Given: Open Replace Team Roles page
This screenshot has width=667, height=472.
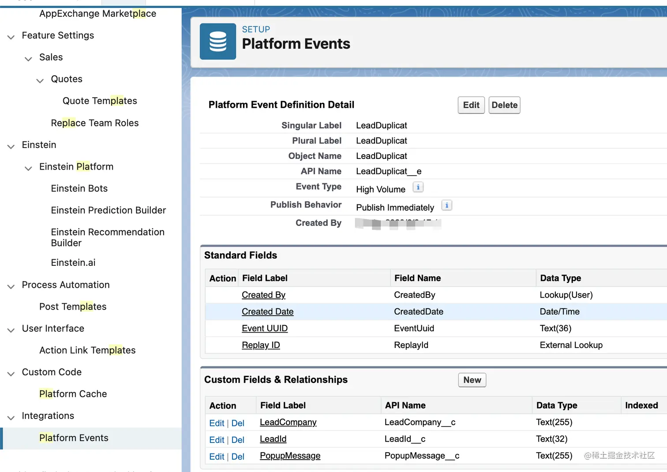Looking at the screenshot, I should pyautogui.click(x=95, y=123).
